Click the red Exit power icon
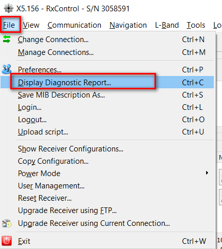The height and width of the screenshot is (249, 222). 7,241
